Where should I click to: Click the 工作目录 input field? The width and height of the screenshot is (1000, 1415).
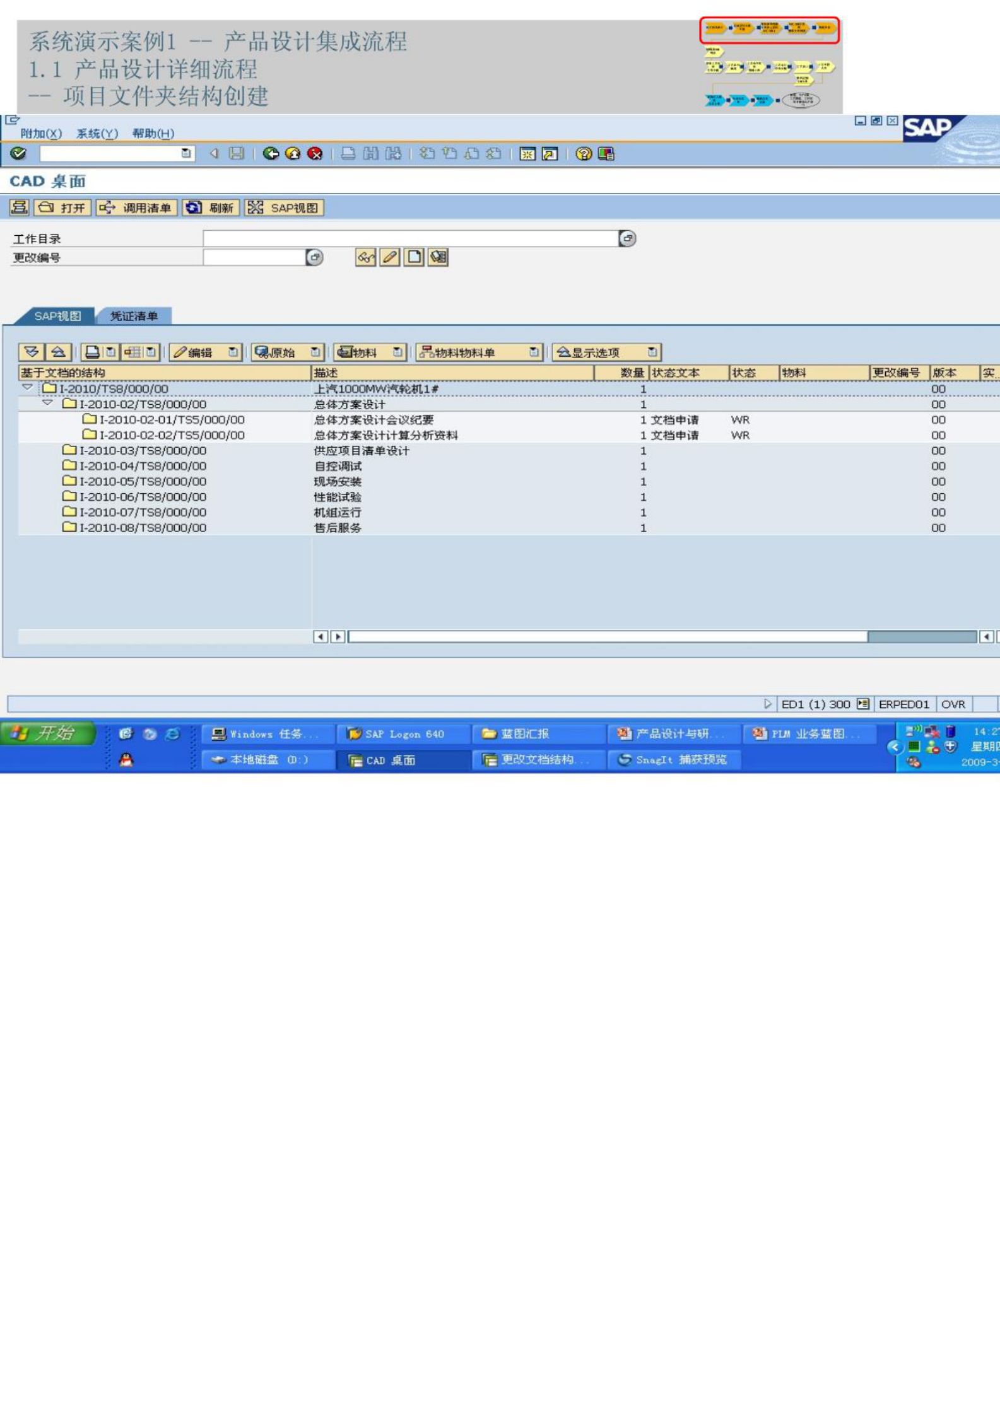click(x=410, y=238)
